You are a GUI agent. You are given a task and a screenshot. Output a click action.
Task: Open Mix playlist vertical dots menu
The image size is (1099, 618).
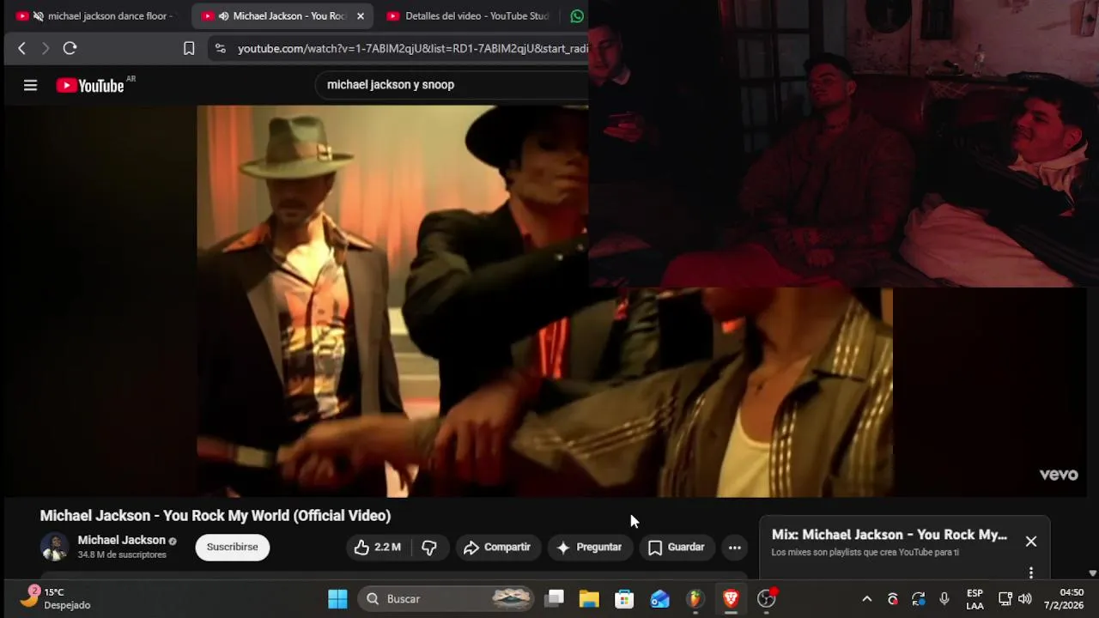tap(1031, 573)
